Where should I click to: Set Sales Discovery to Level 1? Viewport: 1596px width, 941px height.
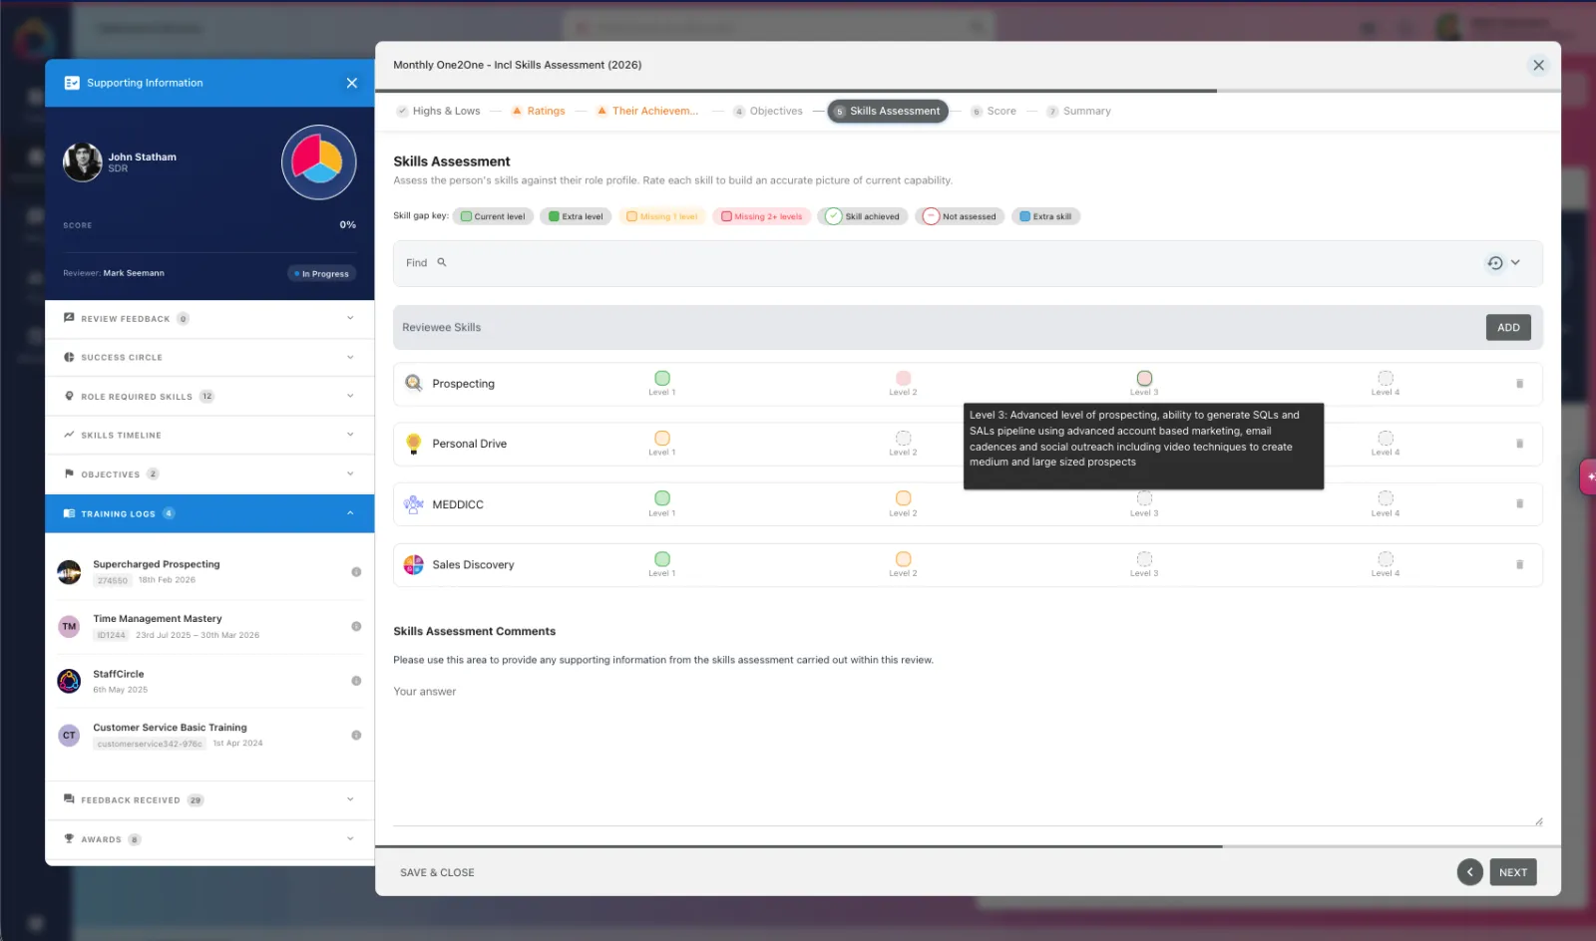pos(662,559)
